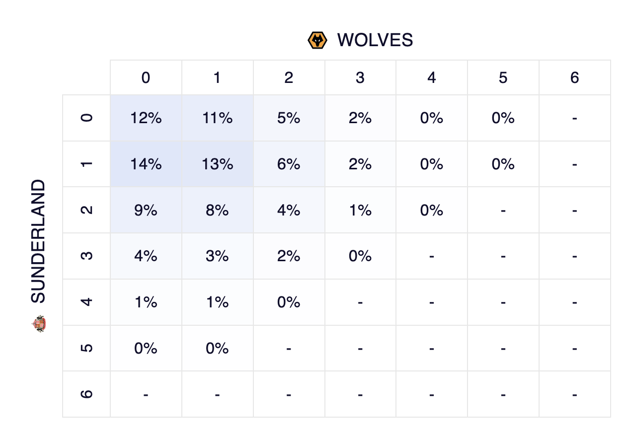The width and height of the screenshot is (628, 438).
Task: Click Sunderland row header 2
Action: pyautogui.click(x=86, y=210)
